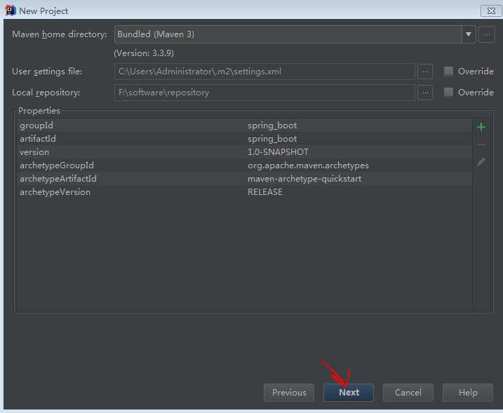Browse for Local repository folder
The width and height of the screenshot is (503, 413).
coord(425,93)
